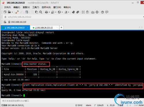Close the 192.168.26.211:22 tab
The height and width of the screenshot is (107, 144).
pos(57,28)
